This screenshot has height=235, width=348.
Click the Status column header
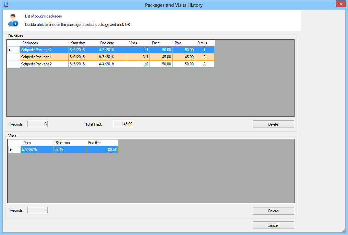[205, 43]
